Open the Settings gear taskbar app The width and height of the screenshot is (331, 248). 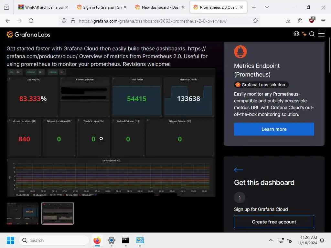click(111, 240)
